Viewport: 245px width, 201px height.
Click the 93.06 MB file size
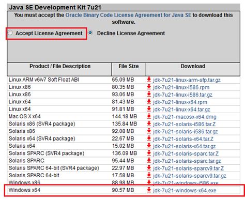pos(123,95)
